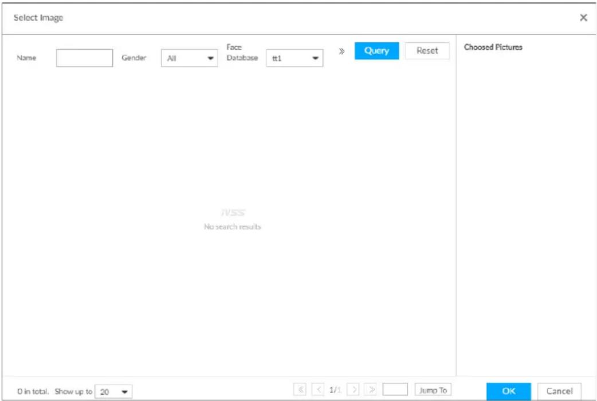Go to last page icon
This screenshot has width=597, height=401.
(x=371, y=390)
